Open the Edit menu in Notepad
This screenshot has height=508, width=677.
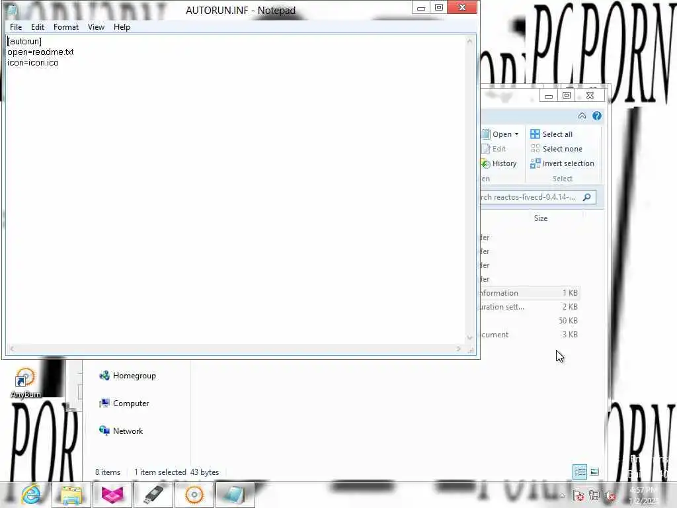coord(38,26)
